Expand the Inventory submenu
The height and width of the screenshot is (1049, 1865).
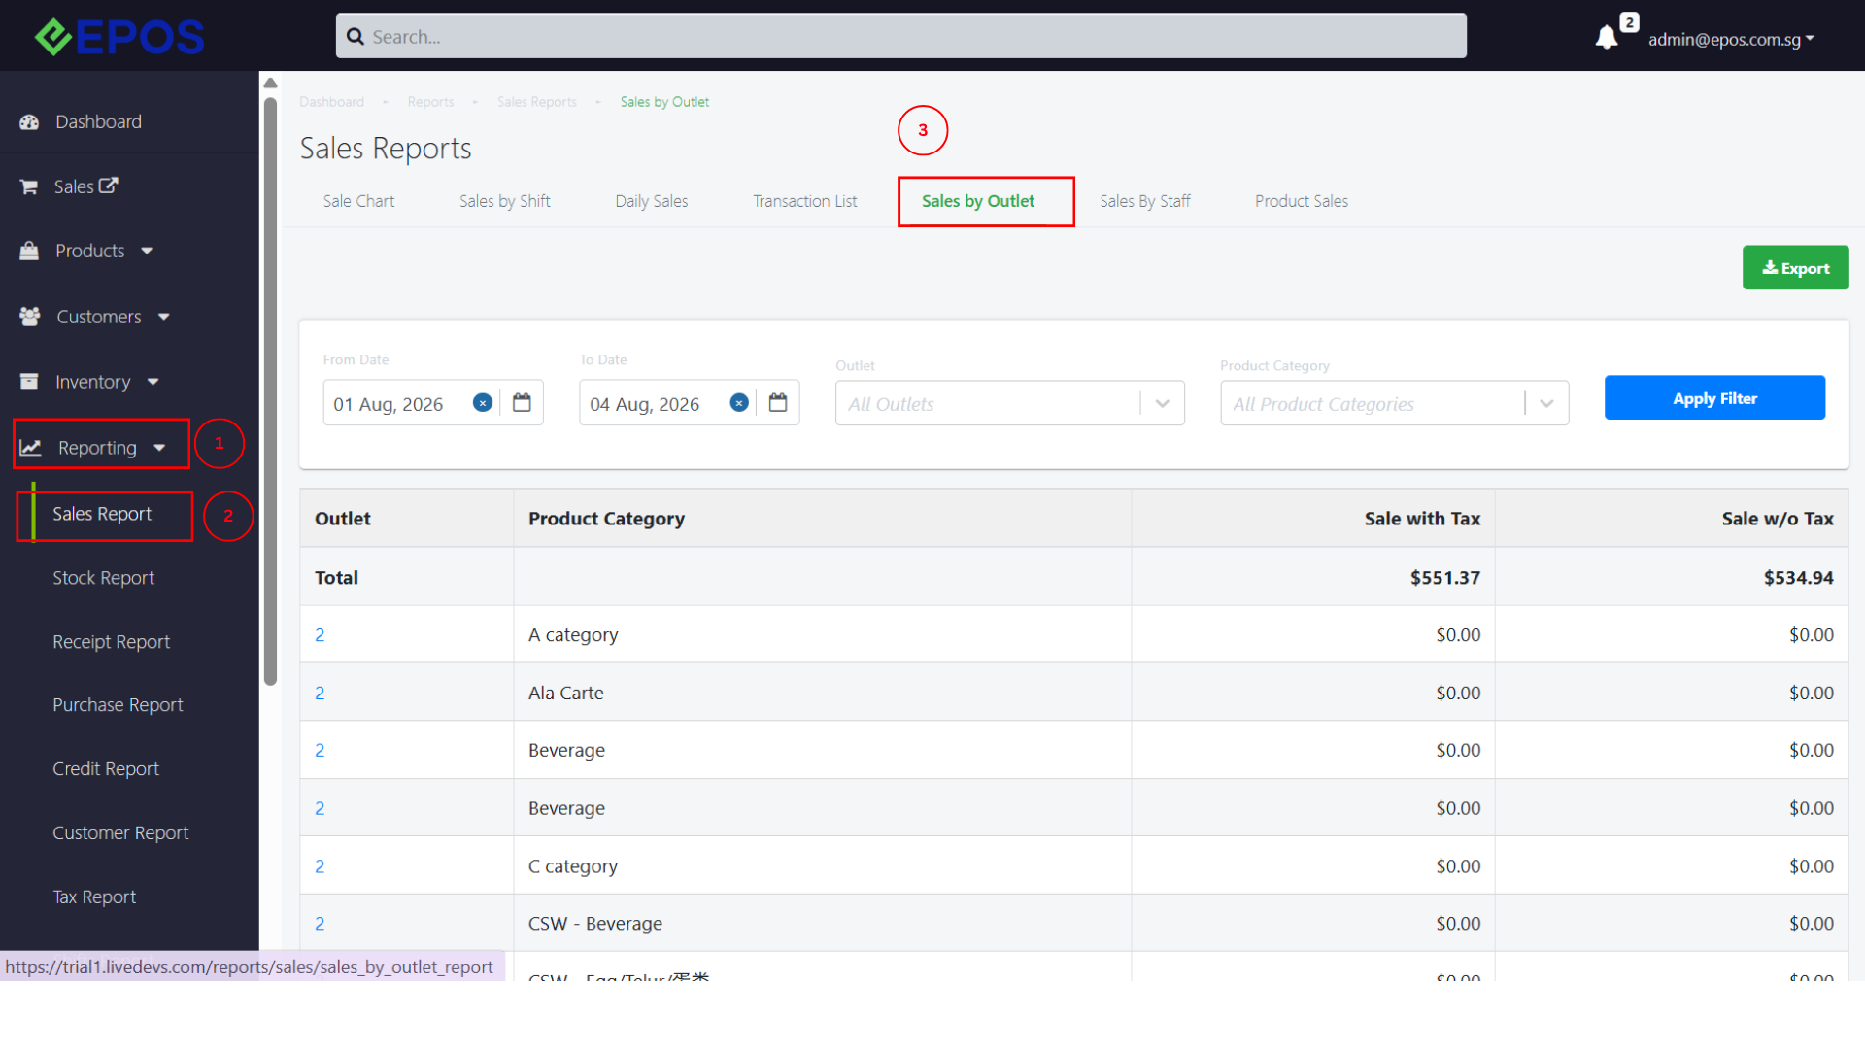[x=153, y=382]
